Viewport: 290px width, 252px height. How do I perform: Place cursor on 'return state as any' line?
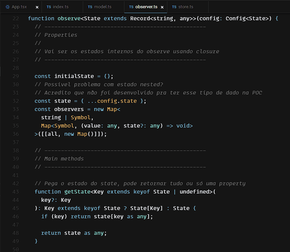[74, 233]
